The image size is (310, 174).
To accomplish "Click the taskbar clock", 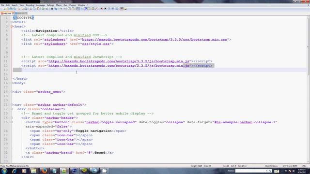I will click(302, 171).
